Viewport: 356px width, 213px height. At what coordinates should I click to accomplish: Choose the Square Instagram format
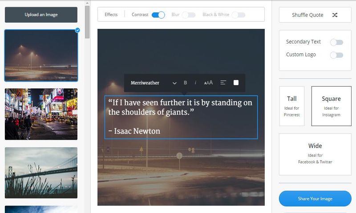[x=331, y=106]
